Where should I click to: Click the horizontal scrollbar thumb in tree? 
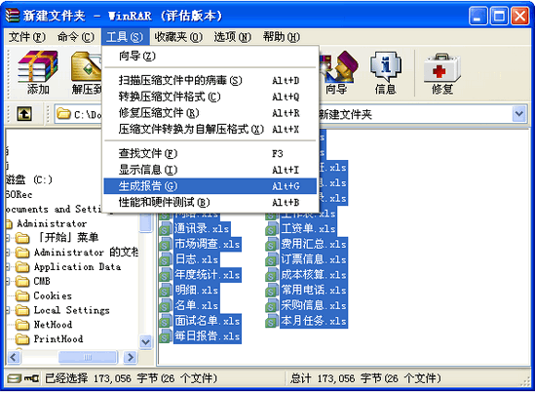[88, 357]
